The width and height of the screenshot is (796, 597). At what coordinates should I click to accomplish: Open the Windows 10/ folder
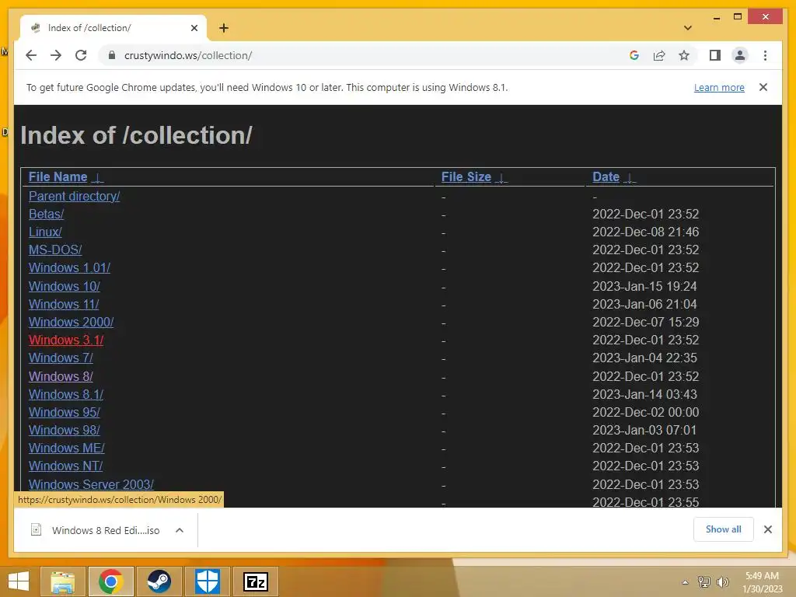(64, 286)
